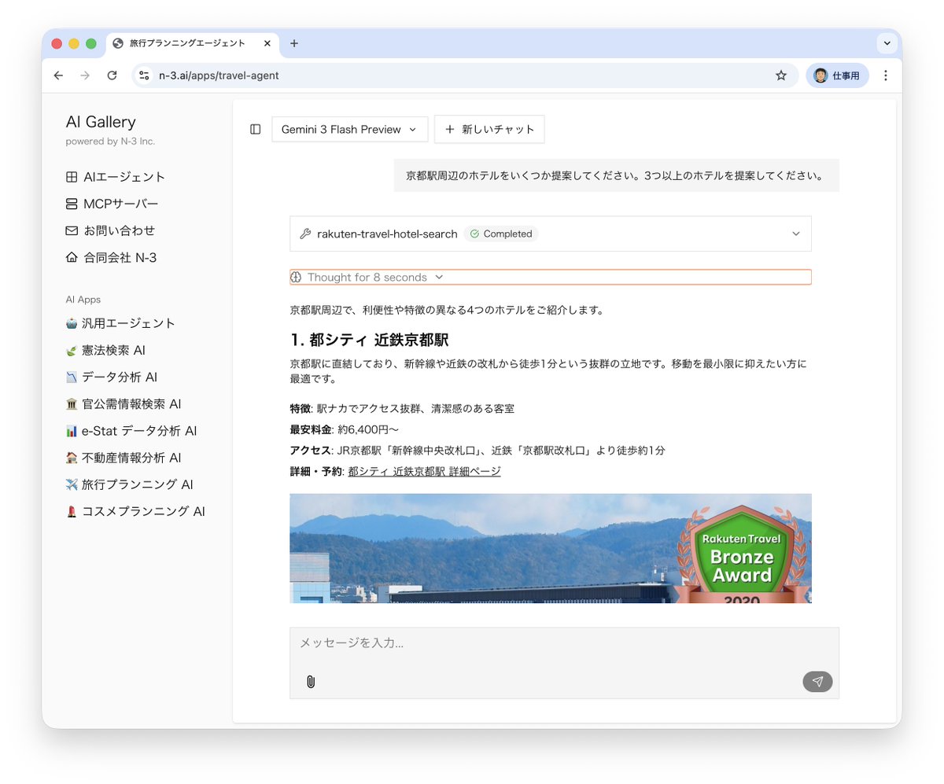Click the wrench icon beside rakuten-travel-hotel-search
Image resolution: width=944 pixels, height=784 pixels.
click(x=306, y=234)
